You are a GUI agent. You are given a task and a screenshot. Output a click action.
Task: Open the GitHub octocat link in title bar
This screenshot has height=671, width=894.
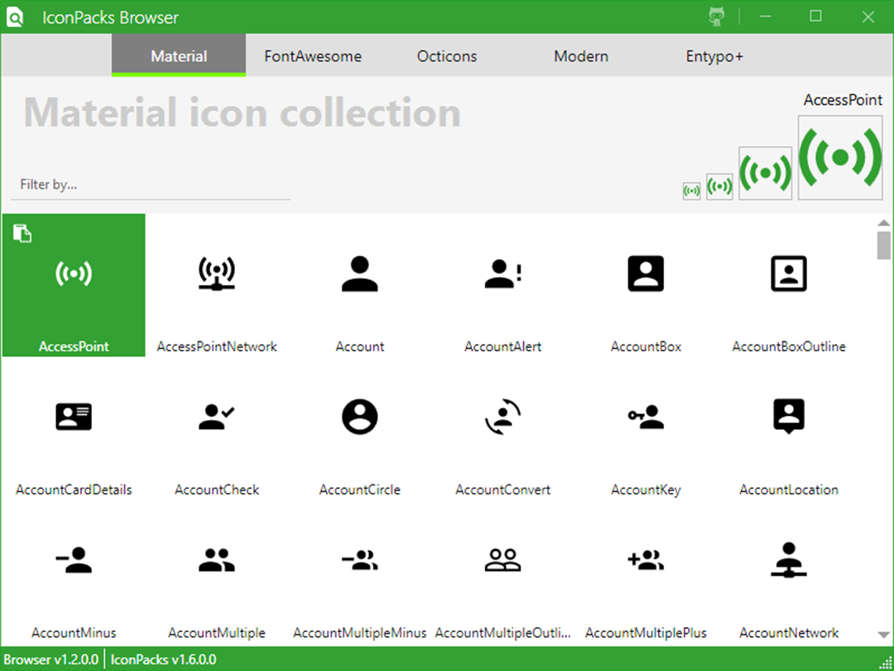point(717,17)
